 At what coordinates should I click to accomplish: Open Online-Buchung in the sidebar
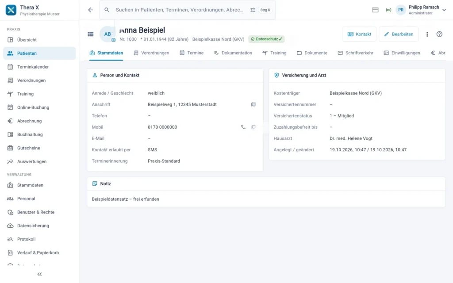39,107
